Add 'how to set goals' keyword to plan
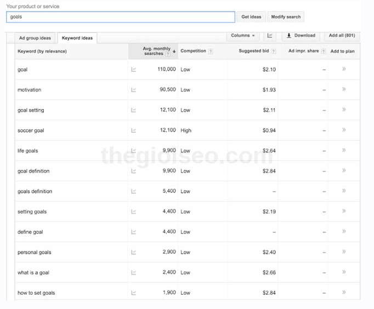The height and width of the screenshot is (309, 374). (344, 292)
